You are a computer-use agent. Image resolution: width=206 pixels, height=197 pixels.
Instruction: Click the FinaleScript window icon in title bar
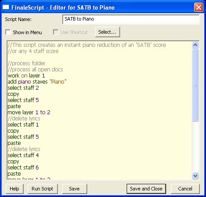pyautogui.click(x=6, y=7)
